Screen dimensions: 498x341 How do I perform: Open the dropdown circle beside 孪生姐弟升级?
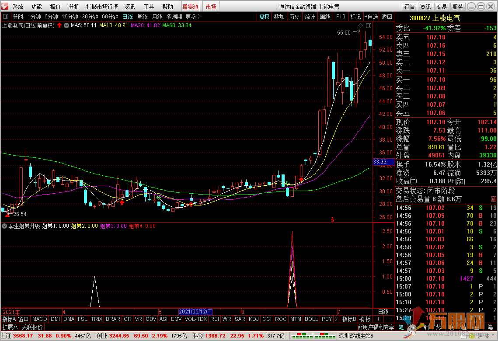(x=4, y=226)
